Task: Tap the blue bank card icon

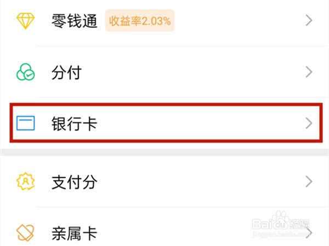Action: coord(26,123)
